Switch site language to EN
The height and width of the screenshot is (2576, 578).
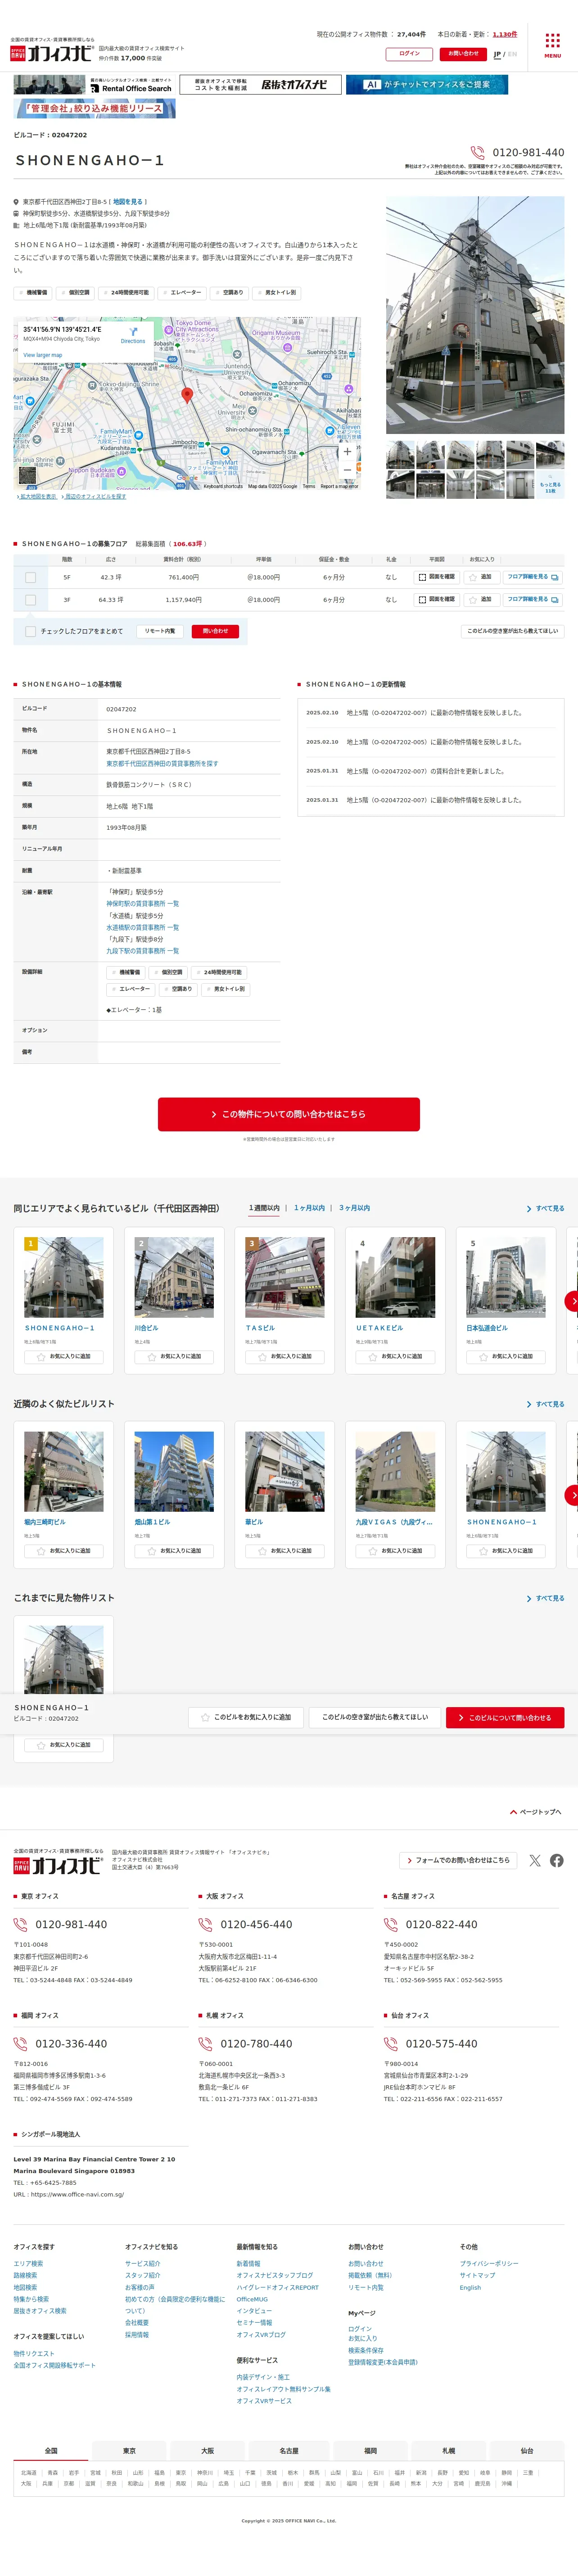pyautogui.click(x=512, y=55)
